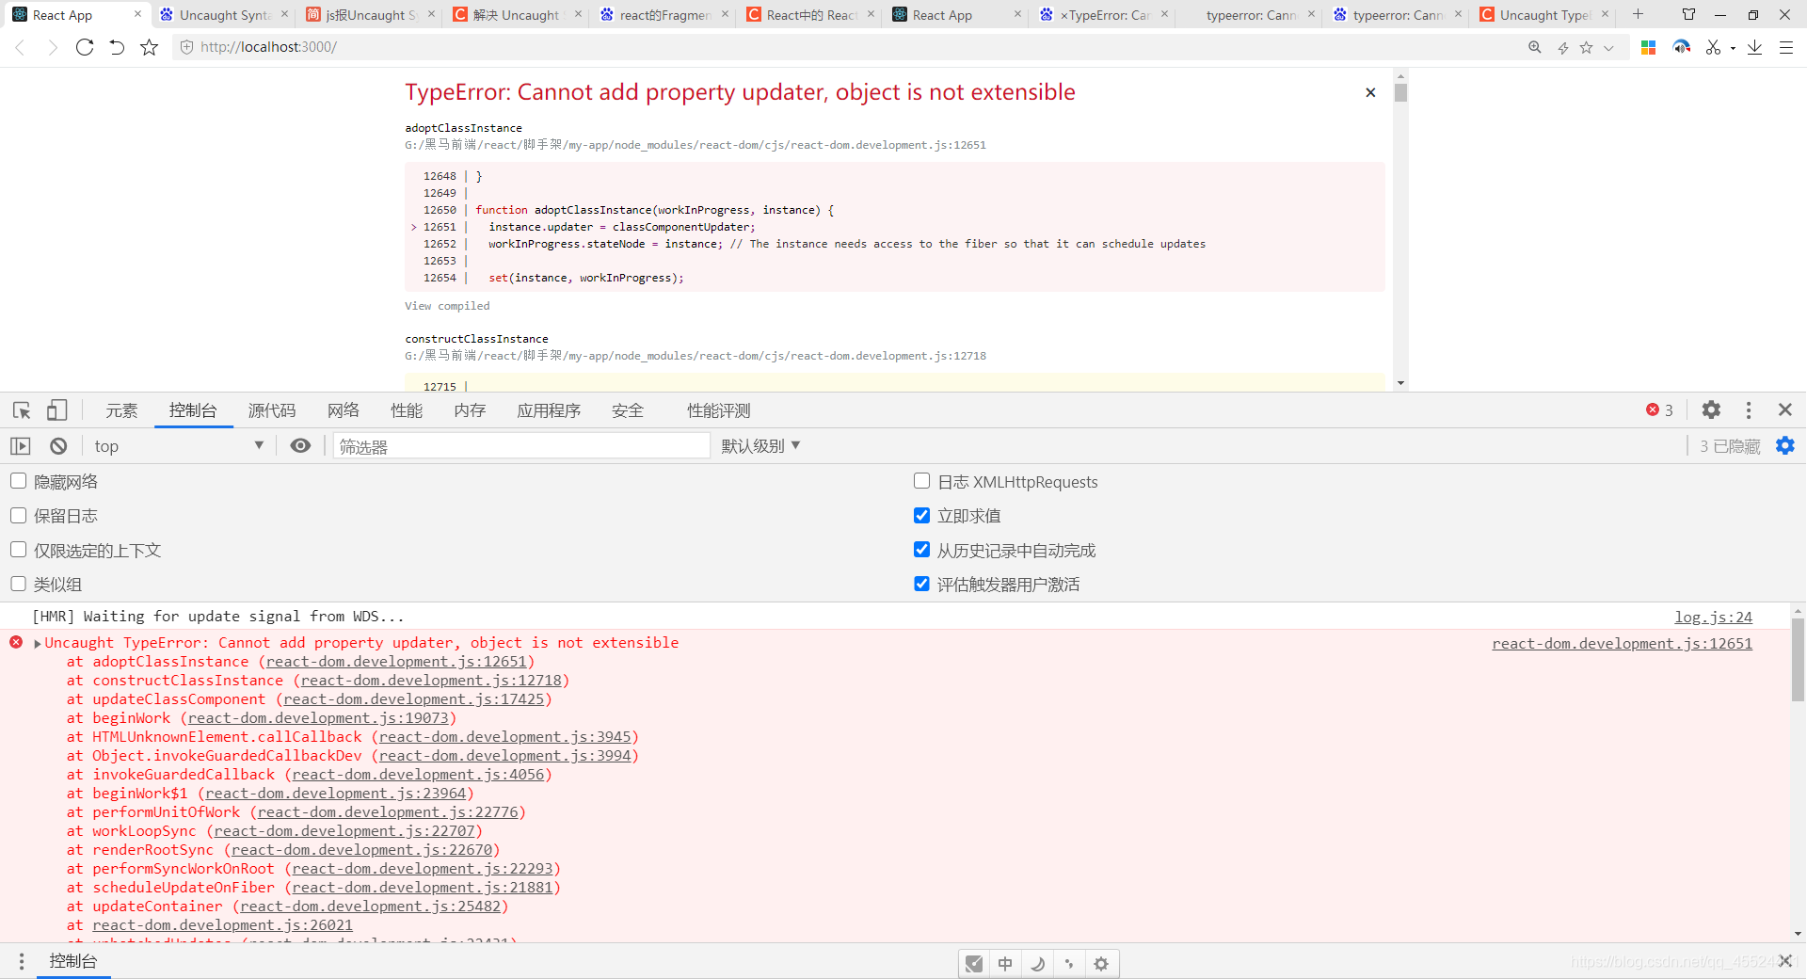This screenshot has width=1807, height=979.
Task: Open DevTools settings gear
Action: pyautogui.click(x=1710, y=409)
